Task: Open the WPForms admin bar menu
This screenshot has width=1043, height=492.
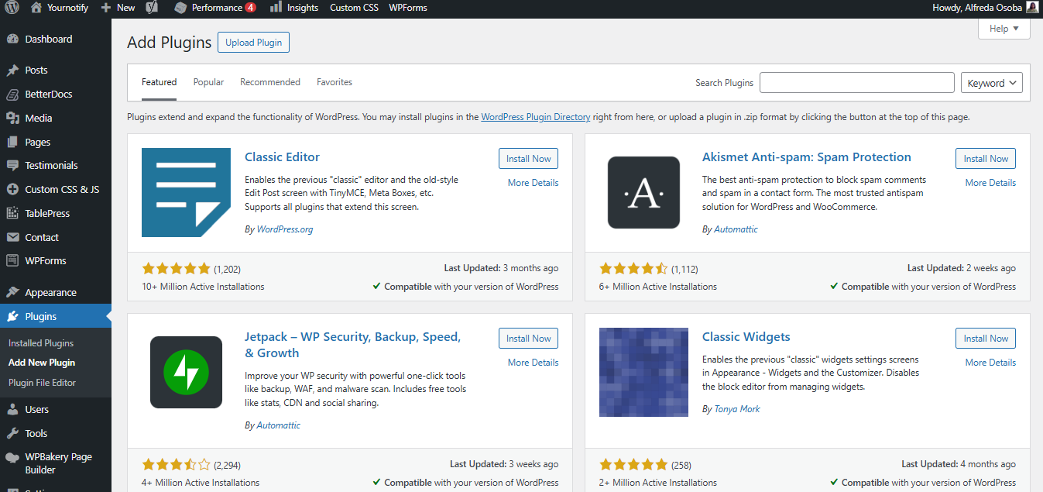Action: [408, 8]
